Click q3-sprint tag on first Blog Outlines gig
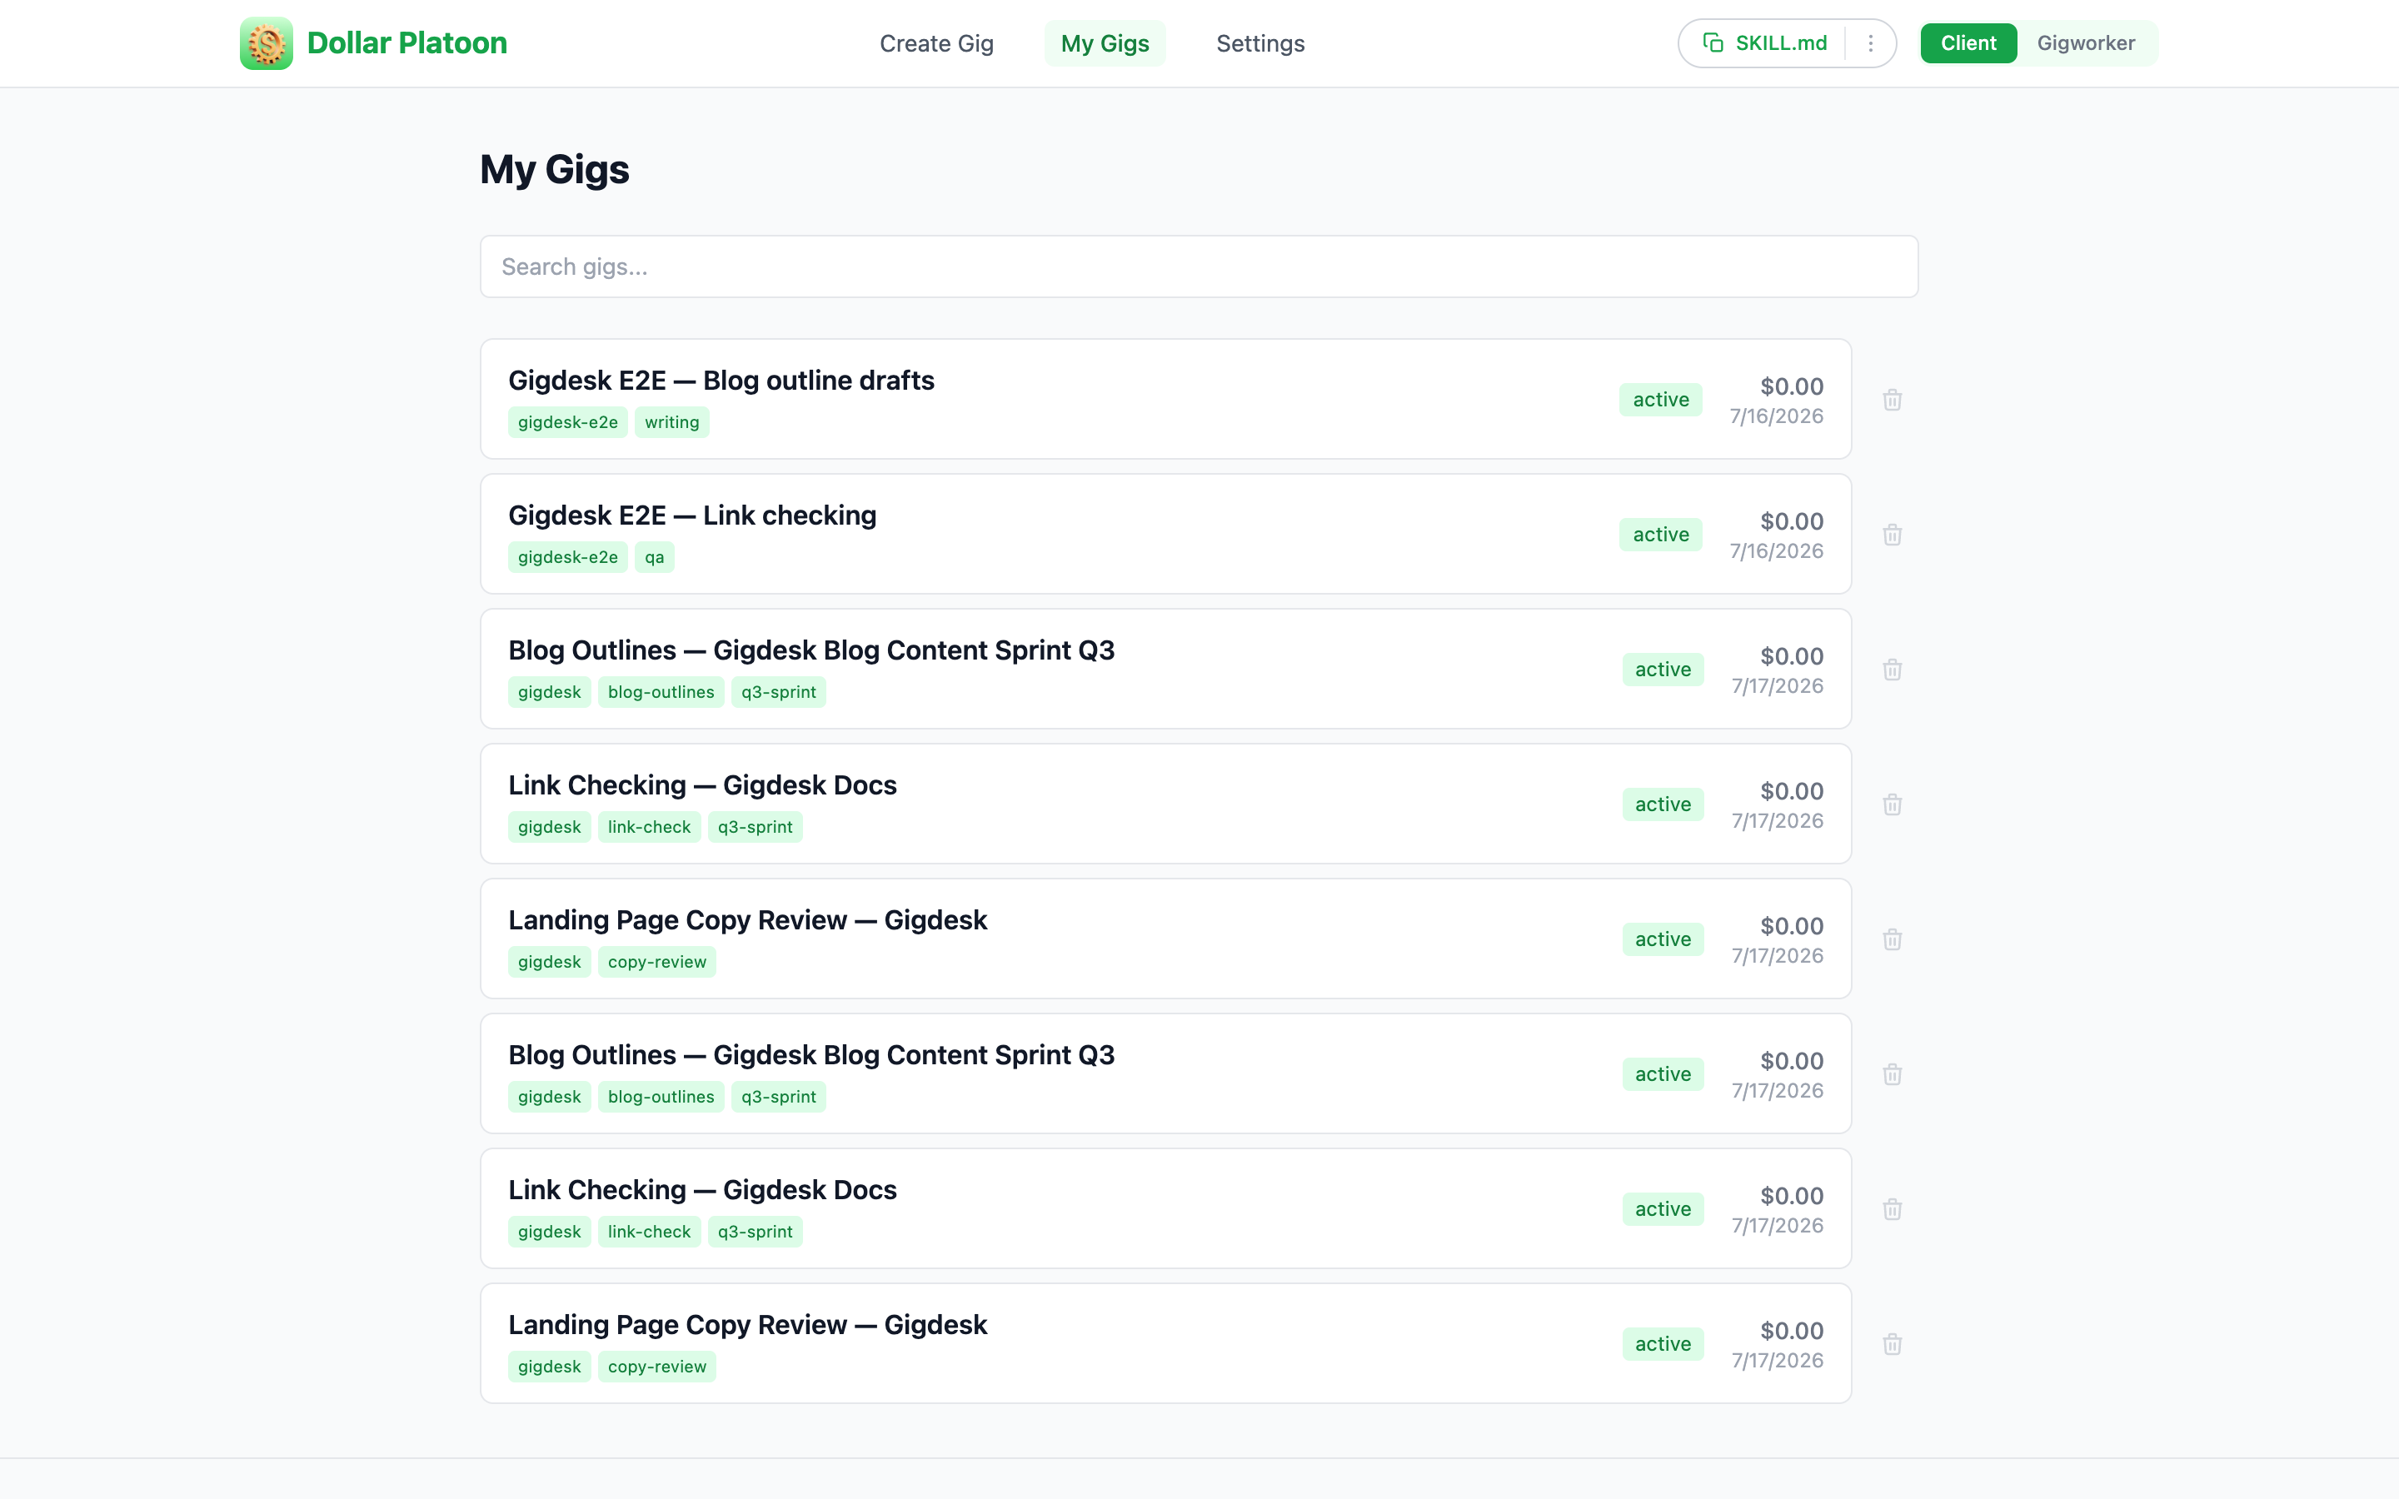Viewport: 2399px width, 1499px height. click(778, 692)
